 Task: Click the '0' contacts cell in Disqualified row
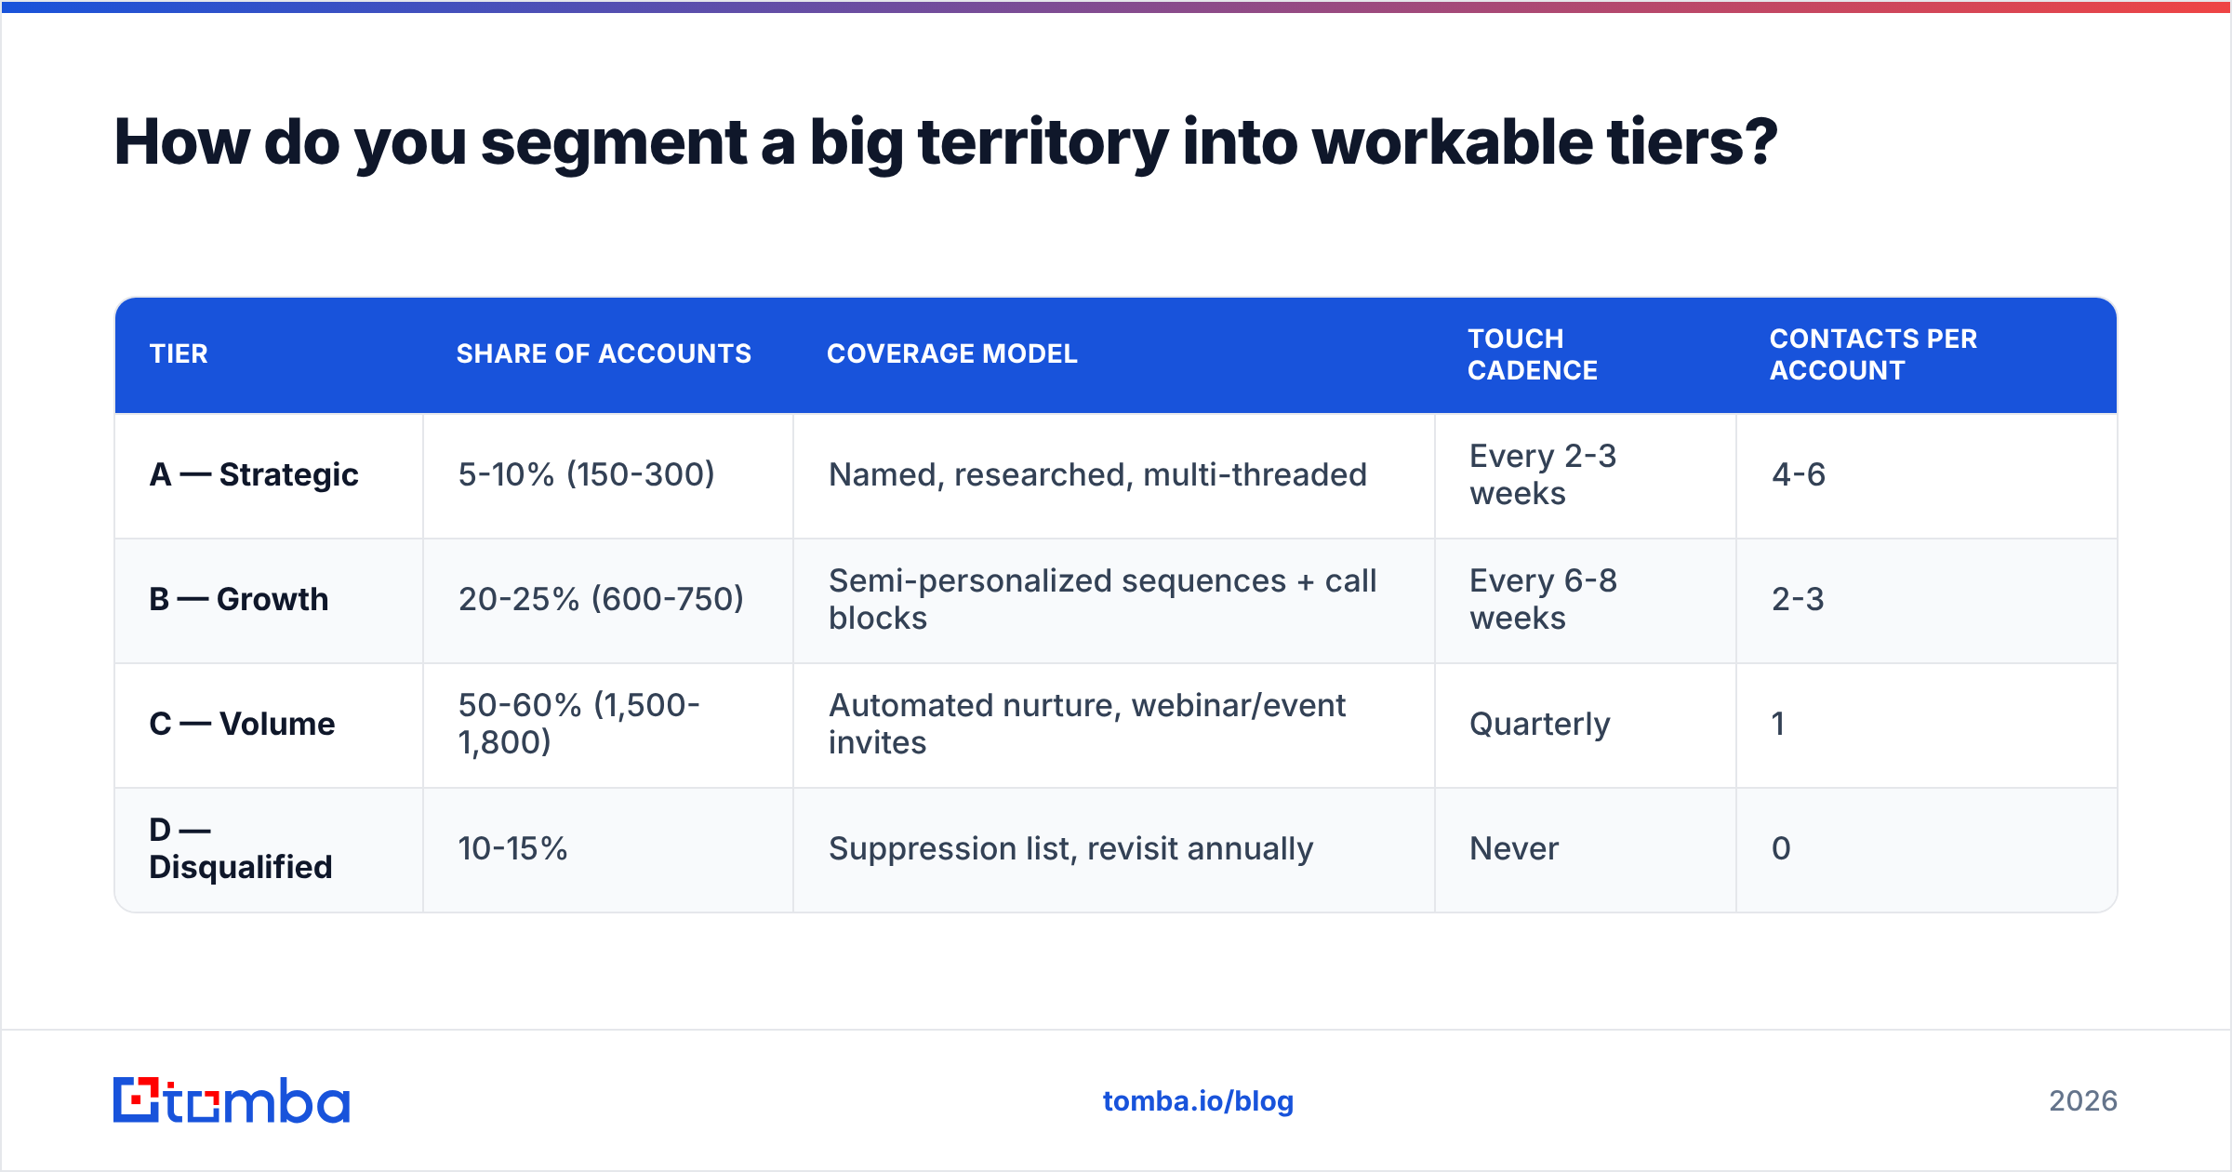[x=1927, y=849]
